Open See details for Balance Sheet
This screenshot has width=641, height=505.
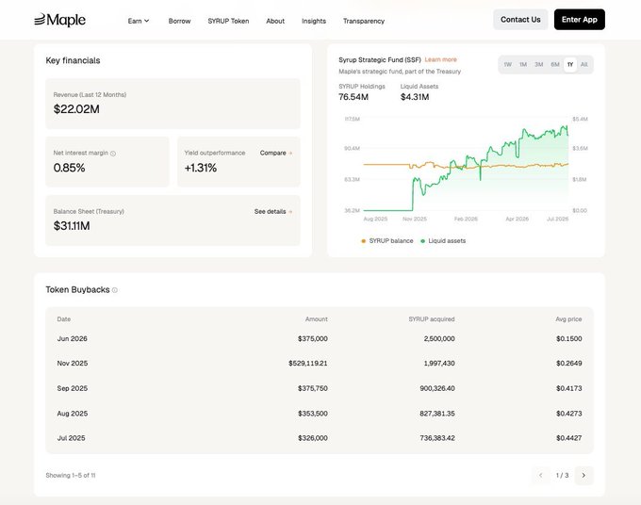[x=273, y=212]
